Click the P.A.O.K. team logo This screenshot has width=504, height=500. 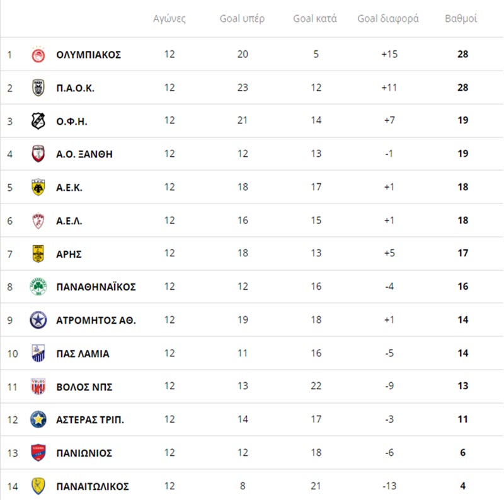coord(38,88)
